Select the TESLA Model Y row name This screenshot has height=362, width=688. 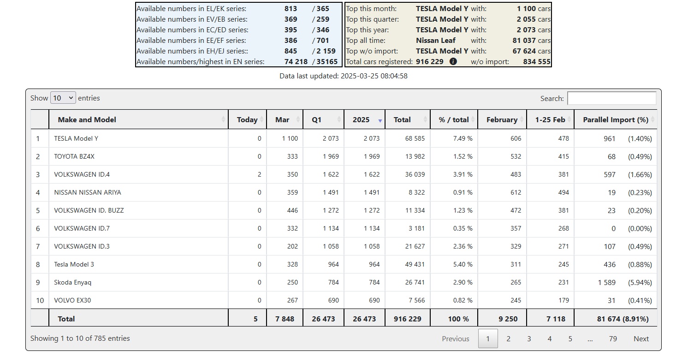pyautogui.click(x=76, y=138)
